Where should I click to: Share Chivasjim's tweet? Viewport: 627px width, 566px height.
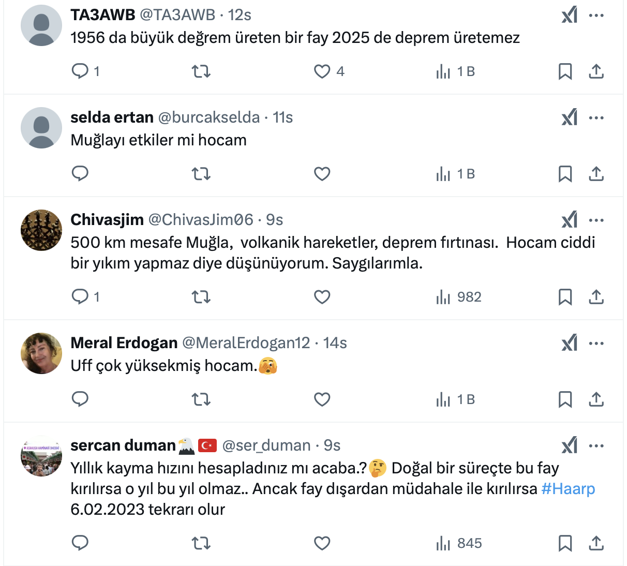pyautogui.click(x=596, y=297)
